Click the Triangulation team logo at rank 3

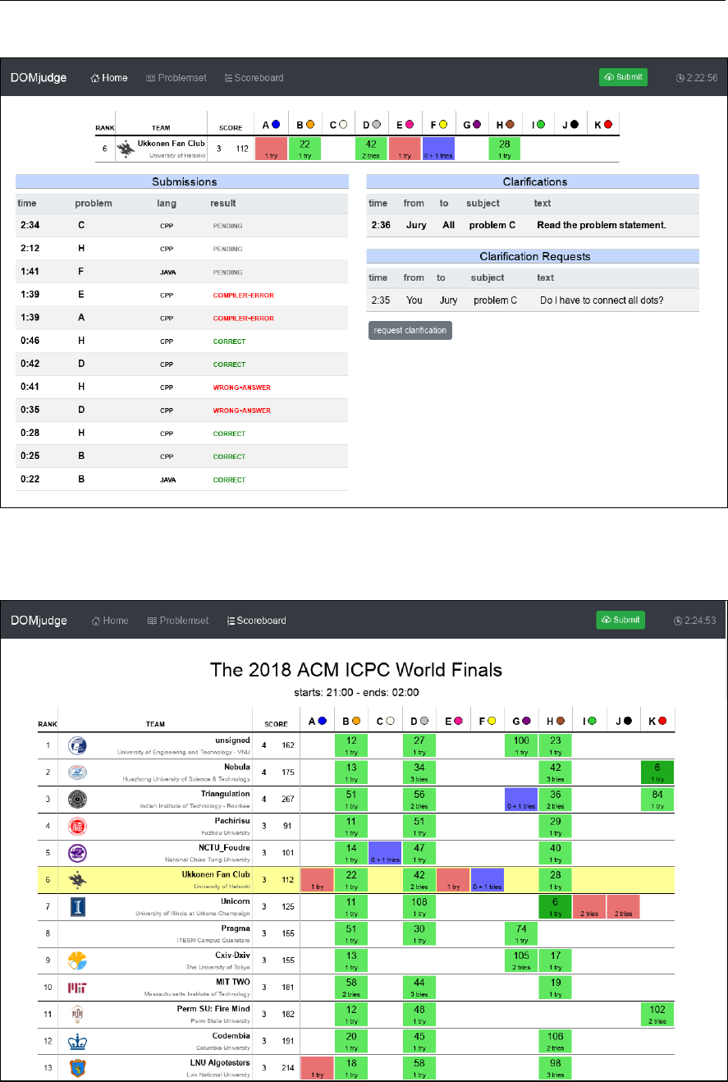click(77, 800)
